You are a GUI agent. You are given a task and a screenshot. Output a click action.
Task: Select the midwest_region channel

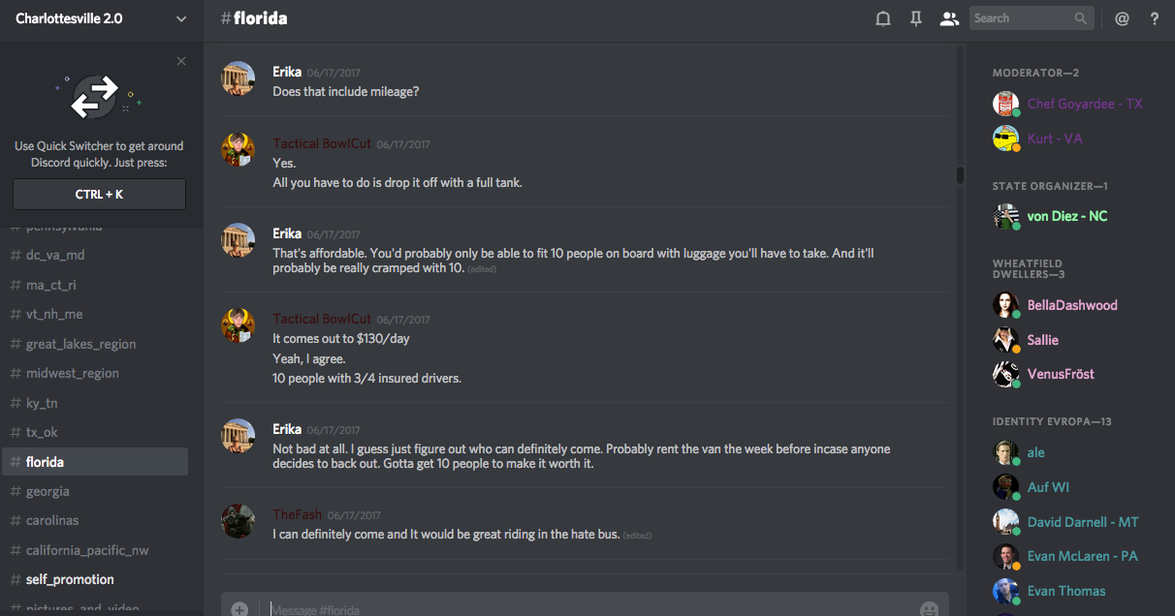(x=73, y=373)
